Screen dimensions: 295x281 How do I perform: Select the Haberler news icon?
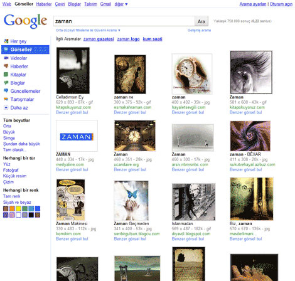pyautogui.click(x=6, y=66)
